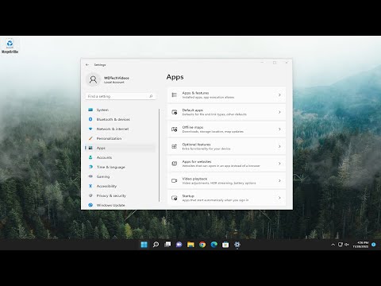Viewport: 381px width, 286px height.
Task: Open Task View on the taskbar
Action: pos(167,245)
